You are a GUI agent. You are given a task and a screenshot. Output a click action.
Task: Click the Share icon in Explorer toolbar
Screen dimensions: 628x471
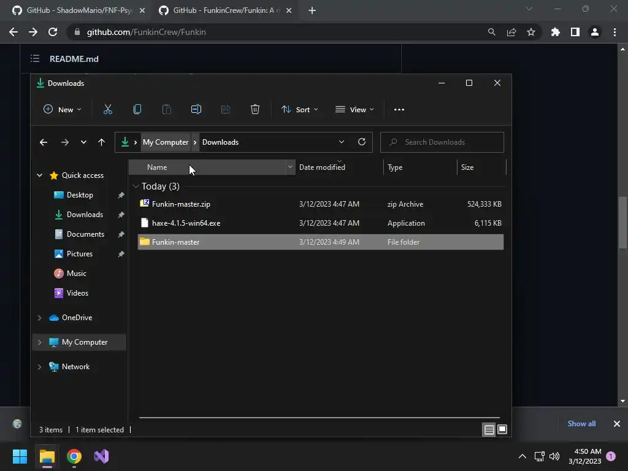pyautogui.click(x=226, y=109)
